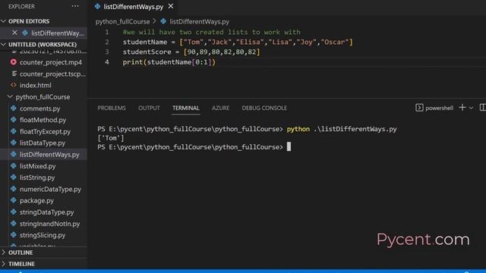Open stringDataType.py file
The width and height of the screenshot is (486, 273).
point(46,212)
